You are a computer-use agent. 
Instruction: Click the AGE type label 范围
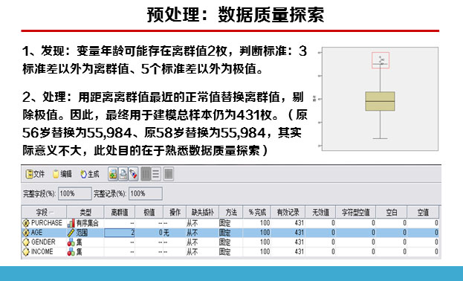click(82, 233)
